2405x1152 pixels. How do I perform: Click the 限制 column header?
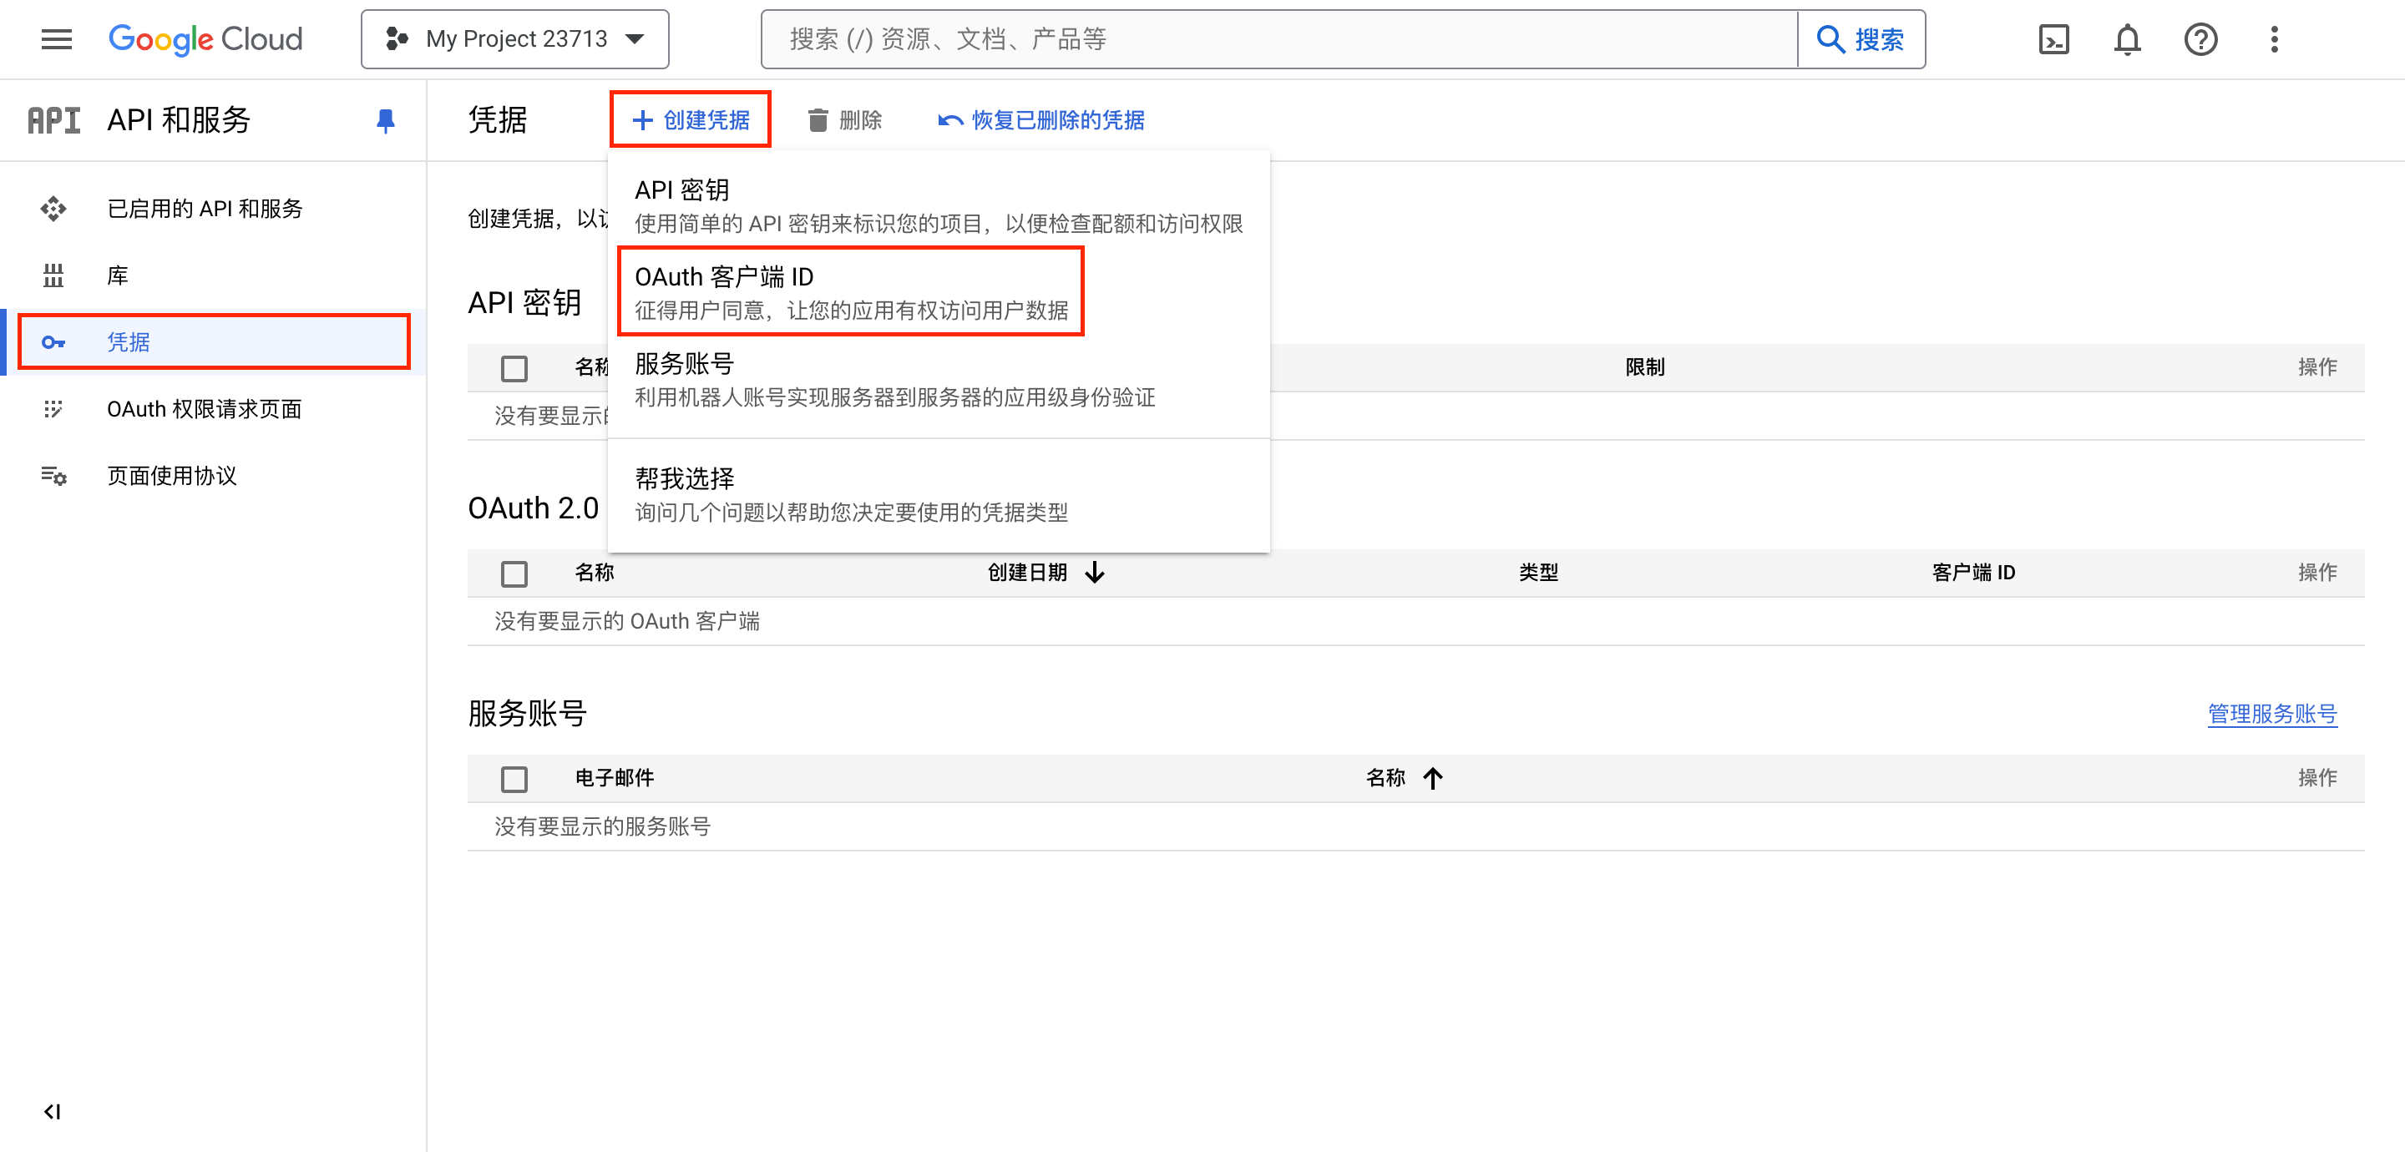(x=1644, y=366)
